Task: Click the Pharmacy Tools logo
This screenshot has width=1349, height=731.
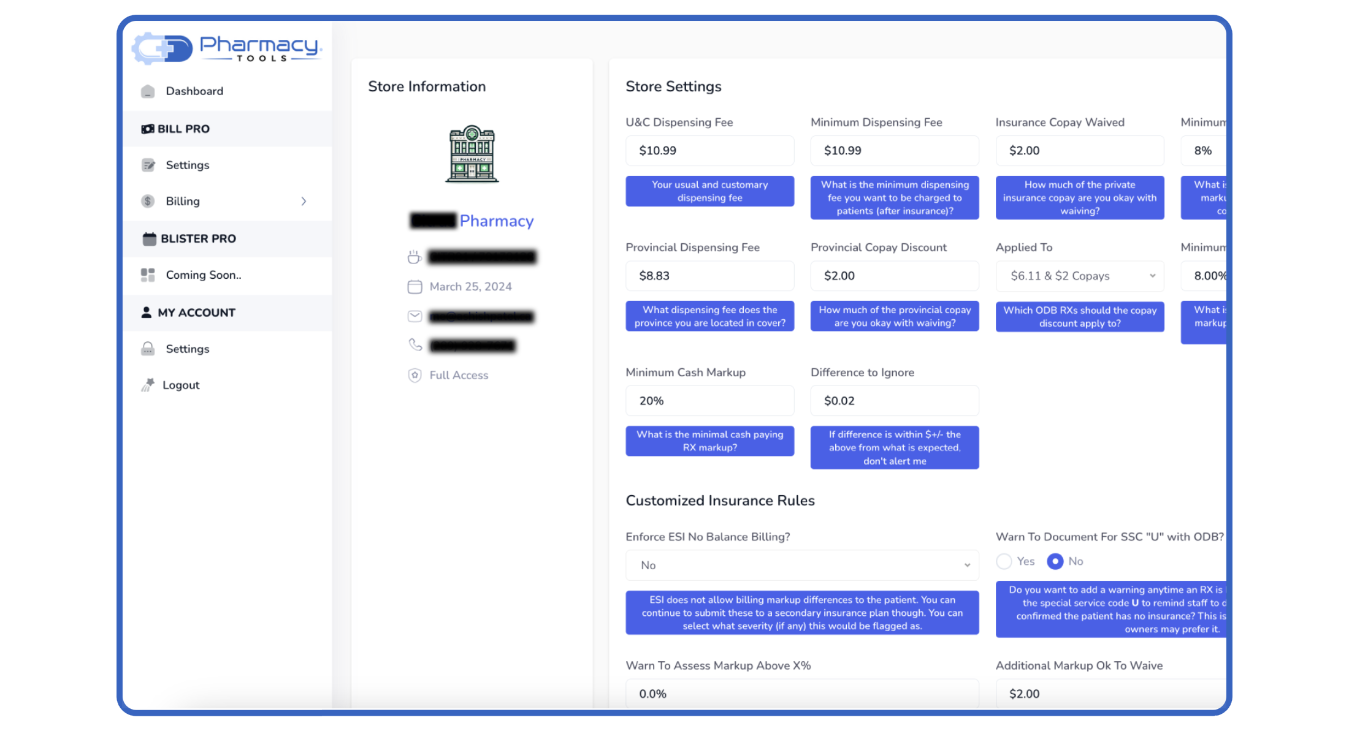Action: click(x=227, y=48)
